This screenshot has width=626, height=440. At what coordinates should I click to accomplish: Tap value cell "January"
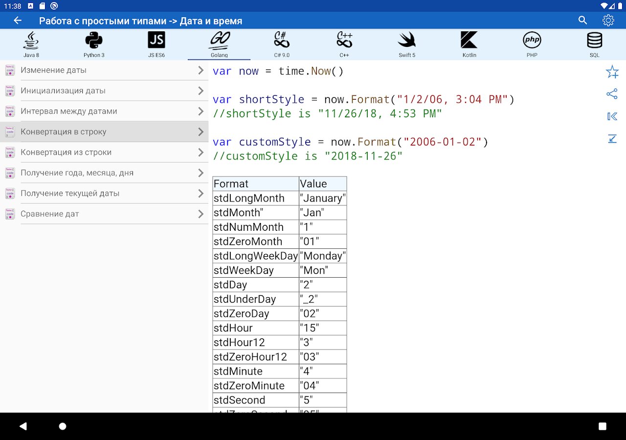[x=323, y=198]
